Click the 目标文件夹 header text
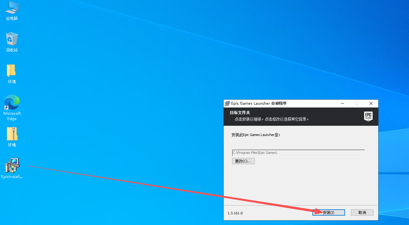This screenshot has height=225, width=409. [x=240, y=113]
